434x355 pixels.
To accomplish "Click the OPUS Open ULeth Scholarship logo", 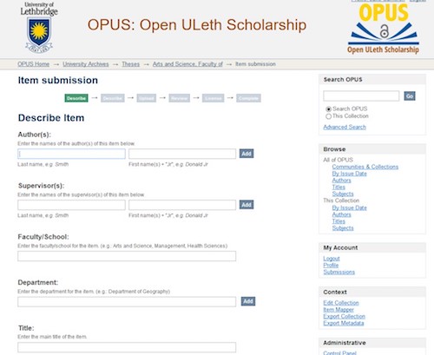I will point(383,29).
